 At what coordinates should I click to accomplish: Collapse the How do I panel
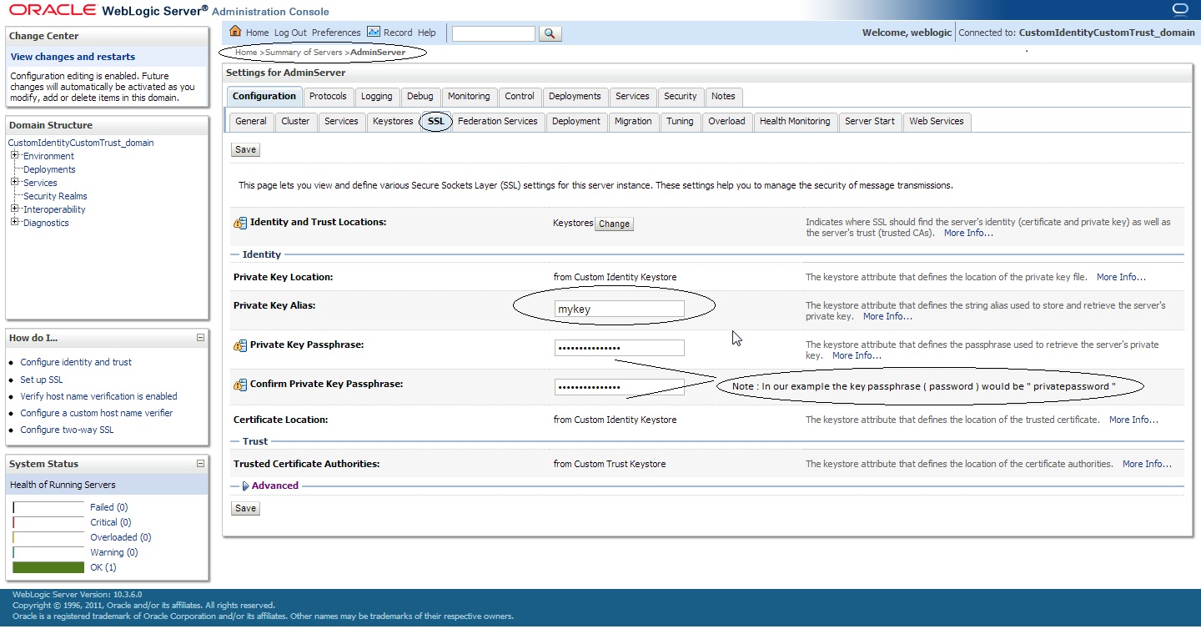point(200,338)
